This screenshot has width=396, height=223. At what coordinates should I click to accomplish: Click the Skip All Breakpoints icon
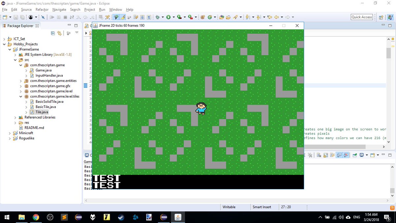pyautogui.click(x=43, y=17)
